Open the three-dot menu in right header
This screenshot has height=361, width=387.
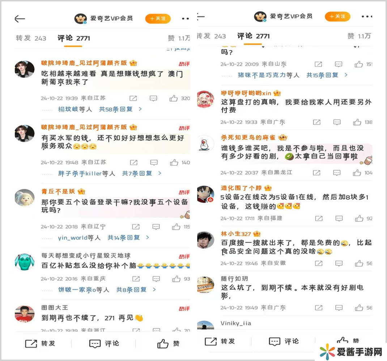[367, 17]
